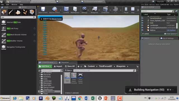The height and width of the screenshot is (101, 179).
Task: Switch to the Sequencer tab
Action: (x=65, y=62)
